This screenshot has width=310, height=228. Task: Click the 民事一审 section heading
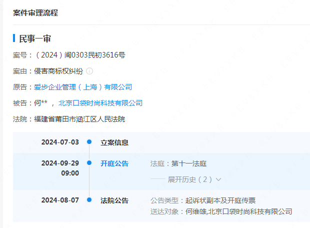(x=35, y=38)
